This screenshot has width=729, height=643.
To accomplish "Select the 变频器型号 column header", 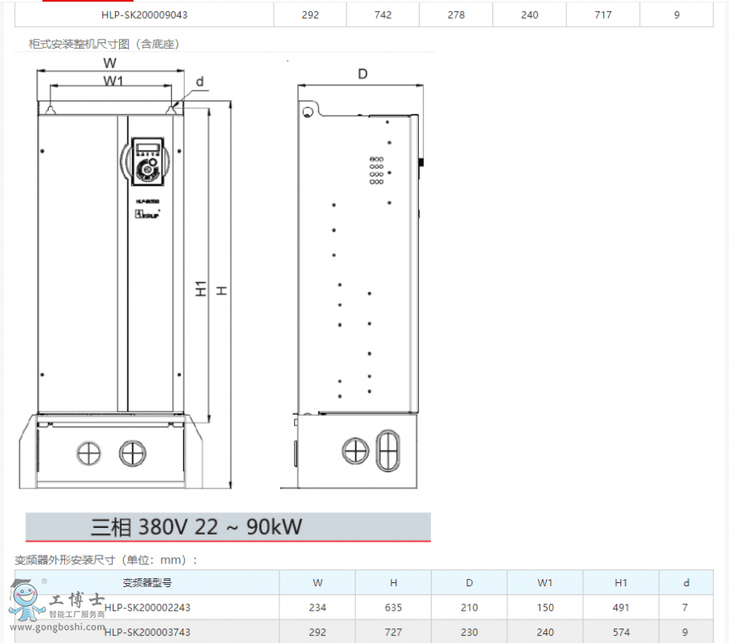I will 147,582.
